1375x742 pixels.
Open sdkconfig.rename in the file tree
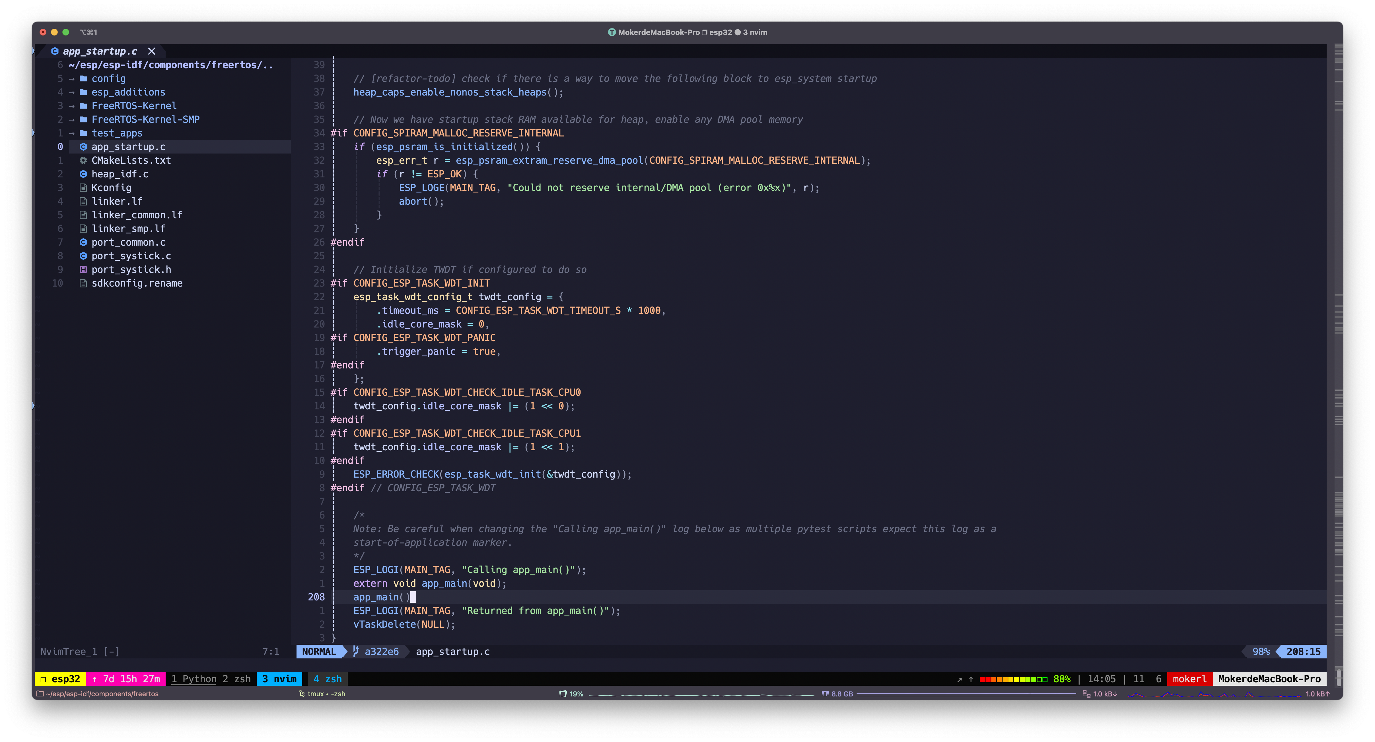[137, 283]
